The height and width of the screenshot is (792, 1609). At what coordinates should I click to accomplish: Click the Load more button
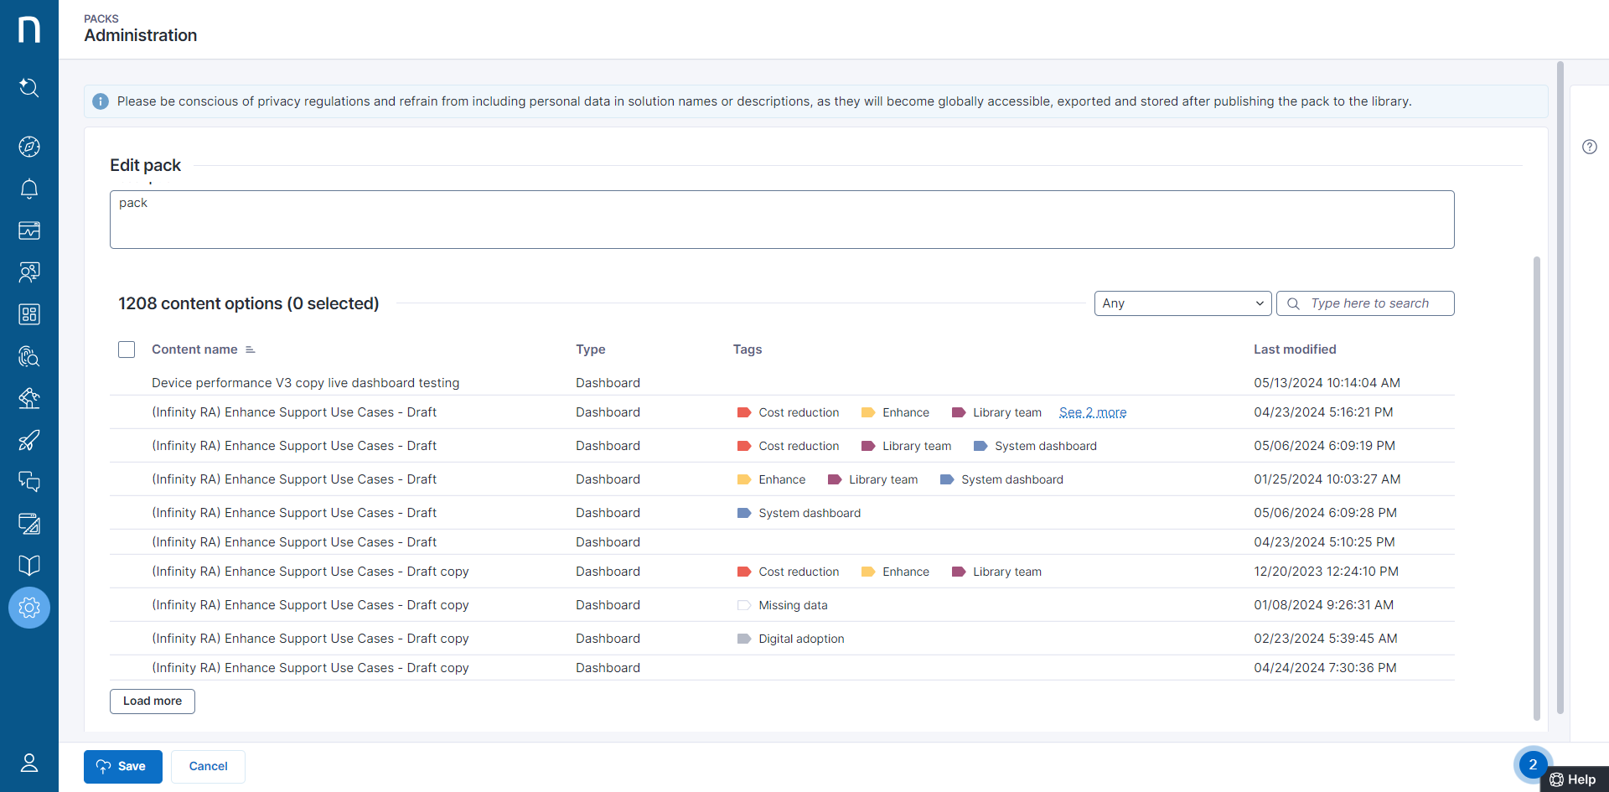click(x=153, y=701)
